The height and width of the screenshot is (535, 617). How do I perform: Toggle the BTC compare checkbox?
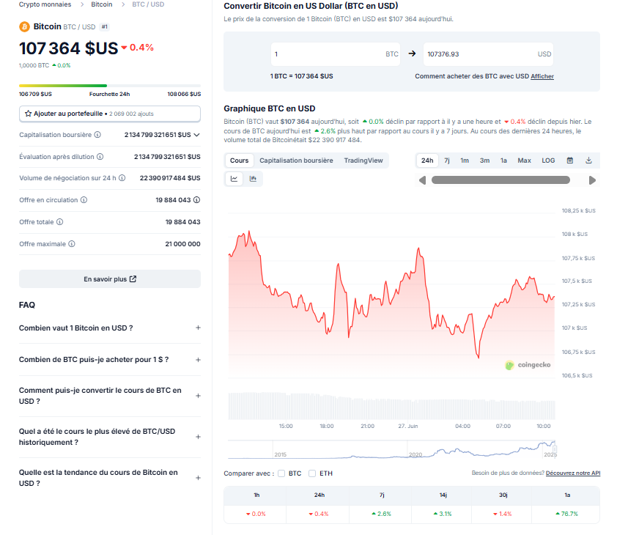(x=281, y=473)
